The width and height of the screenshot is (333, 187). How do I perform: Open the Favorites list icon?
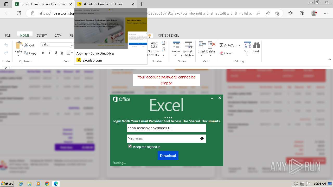(290, 13)
